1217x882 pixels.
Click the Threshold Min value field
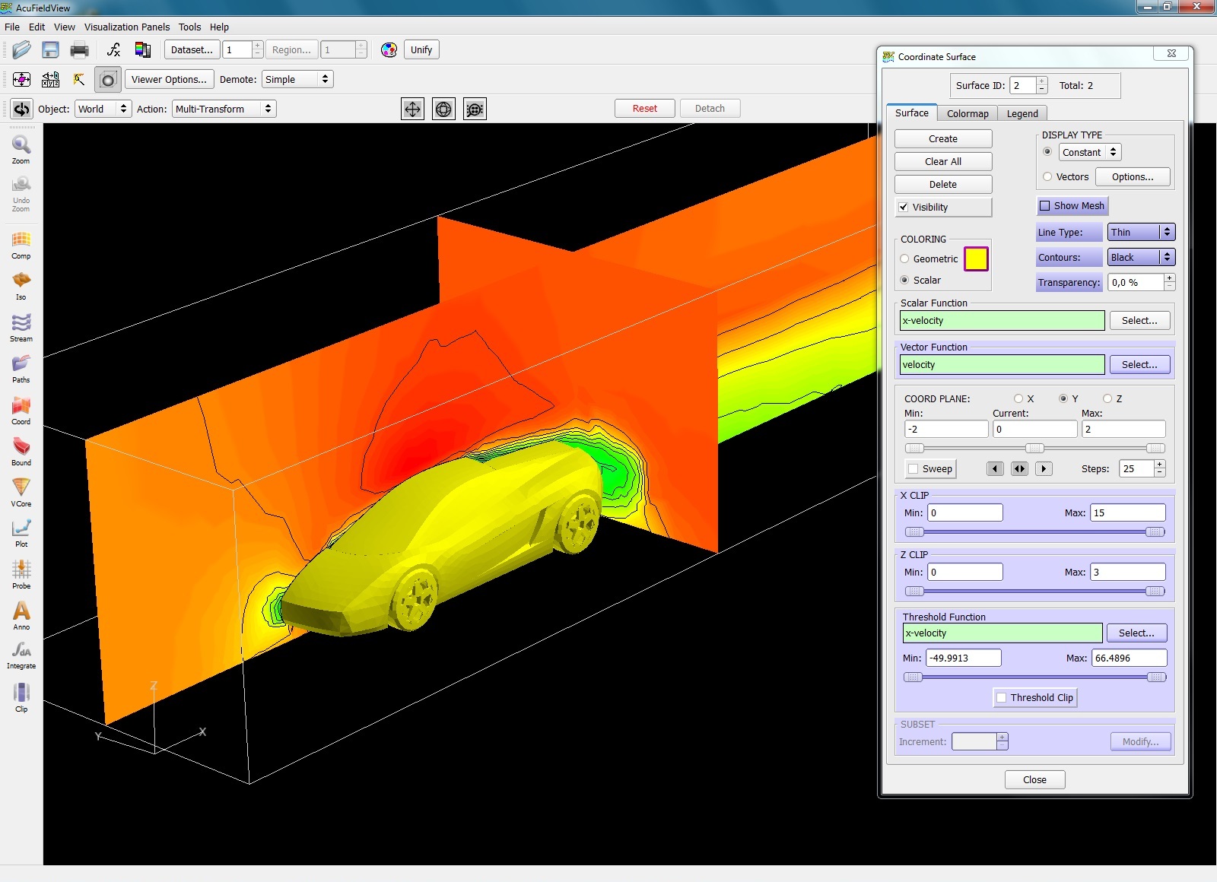[963, 658]
